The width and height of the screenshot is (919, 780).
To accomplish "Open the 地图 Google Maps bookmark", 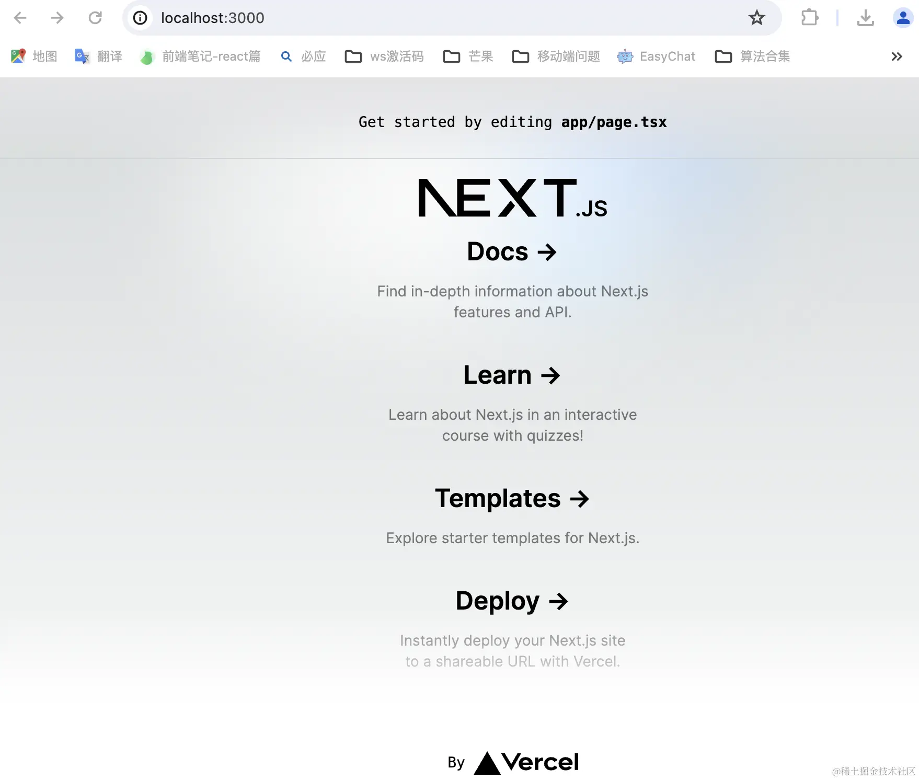I will [34, 56].
